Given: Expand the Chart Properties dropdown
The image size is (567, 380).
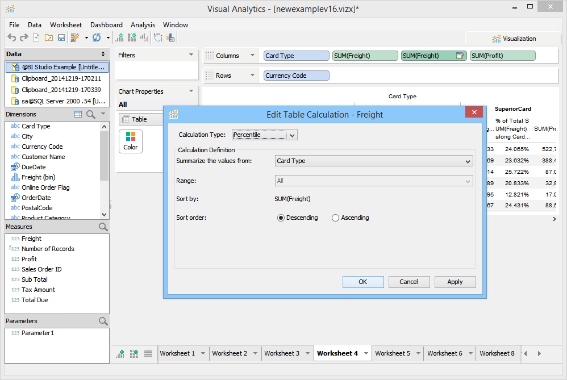Looking at the screenshot, I should point(191,91).
